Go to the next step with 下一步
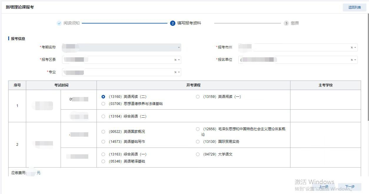Screen dimensions: 369x194 (350, 187)
